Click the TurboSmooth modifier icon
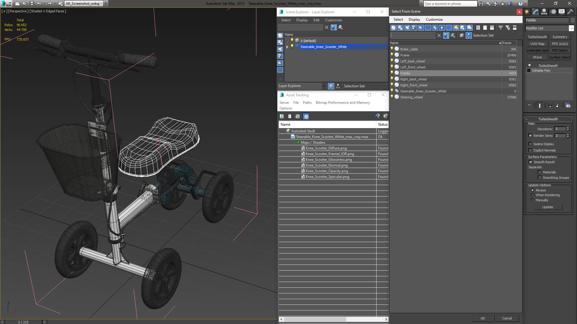This screenshot has width=577, height=324. (x=529, y=65)
